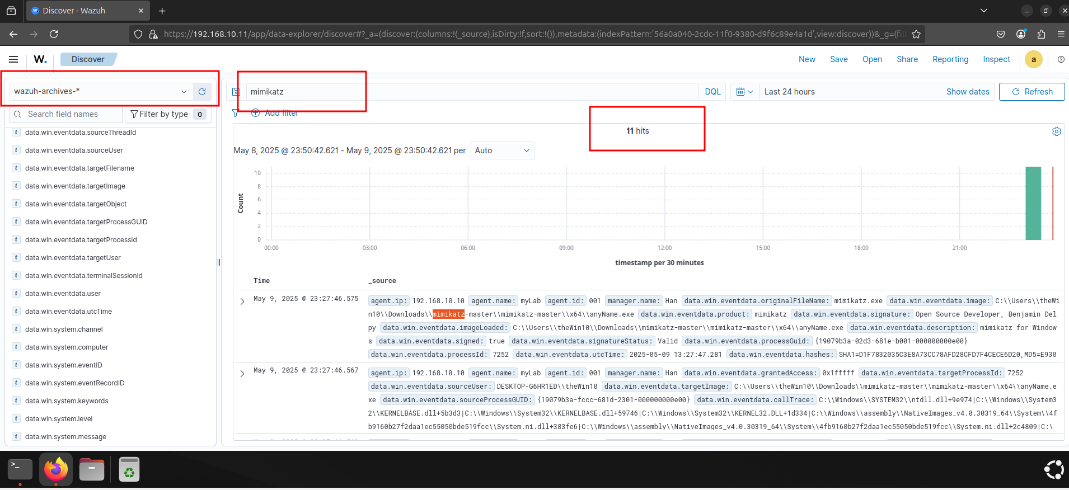This screenshot has width=1069, height=490.
Task: Bookmark this page with star icon
Action: coord(916,34)
